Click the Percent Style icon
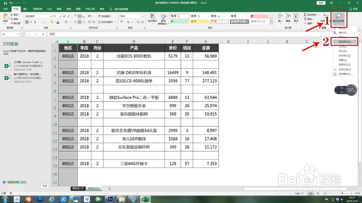 point(129,22)
